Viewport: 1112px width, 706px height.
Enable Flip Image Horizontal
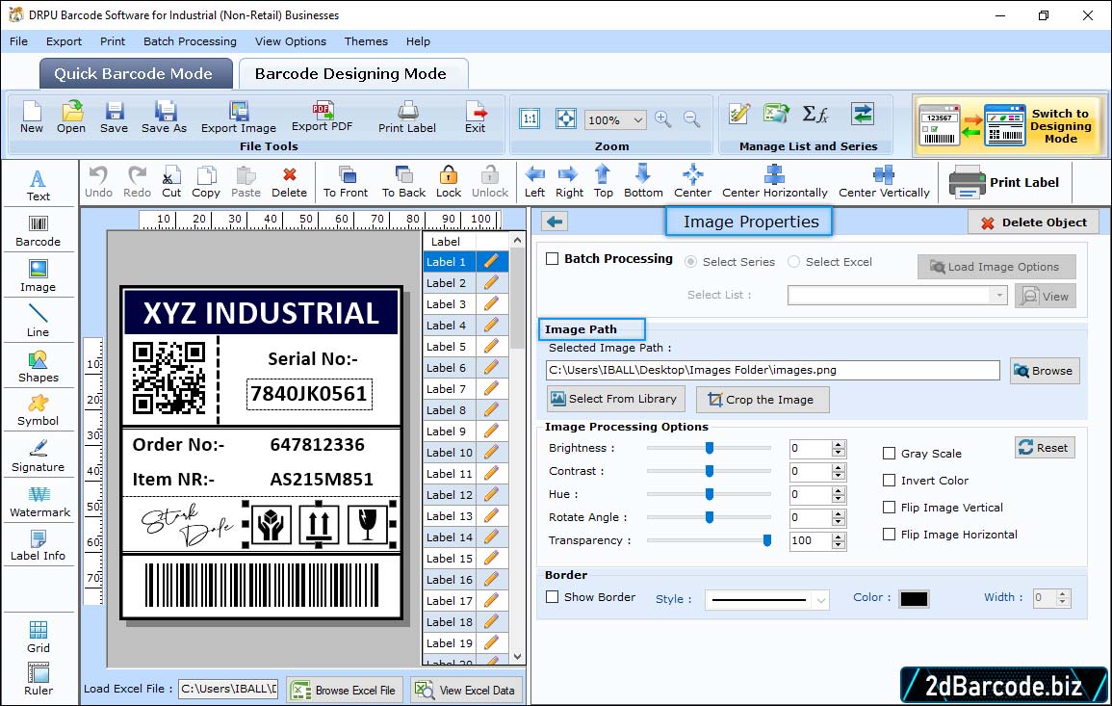pyautogui.click(x=889, y=535)
